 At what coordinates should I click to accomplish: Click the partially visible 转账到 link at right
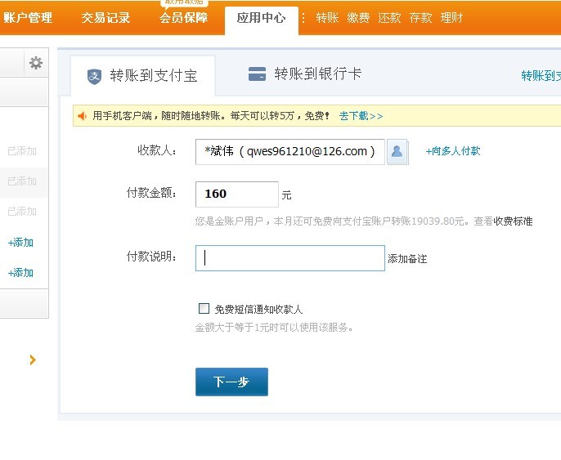tap(541, 76)
